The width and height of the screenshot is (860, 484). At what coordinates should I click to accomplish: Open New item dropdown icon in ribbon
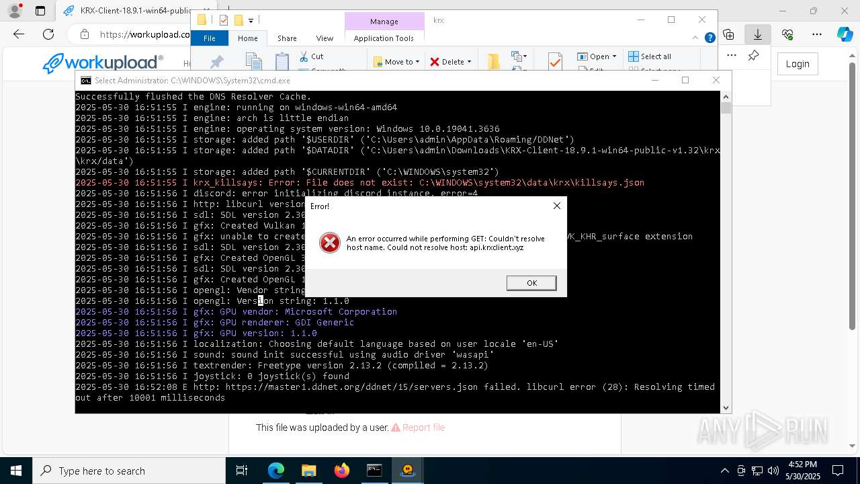click(519, 56)
